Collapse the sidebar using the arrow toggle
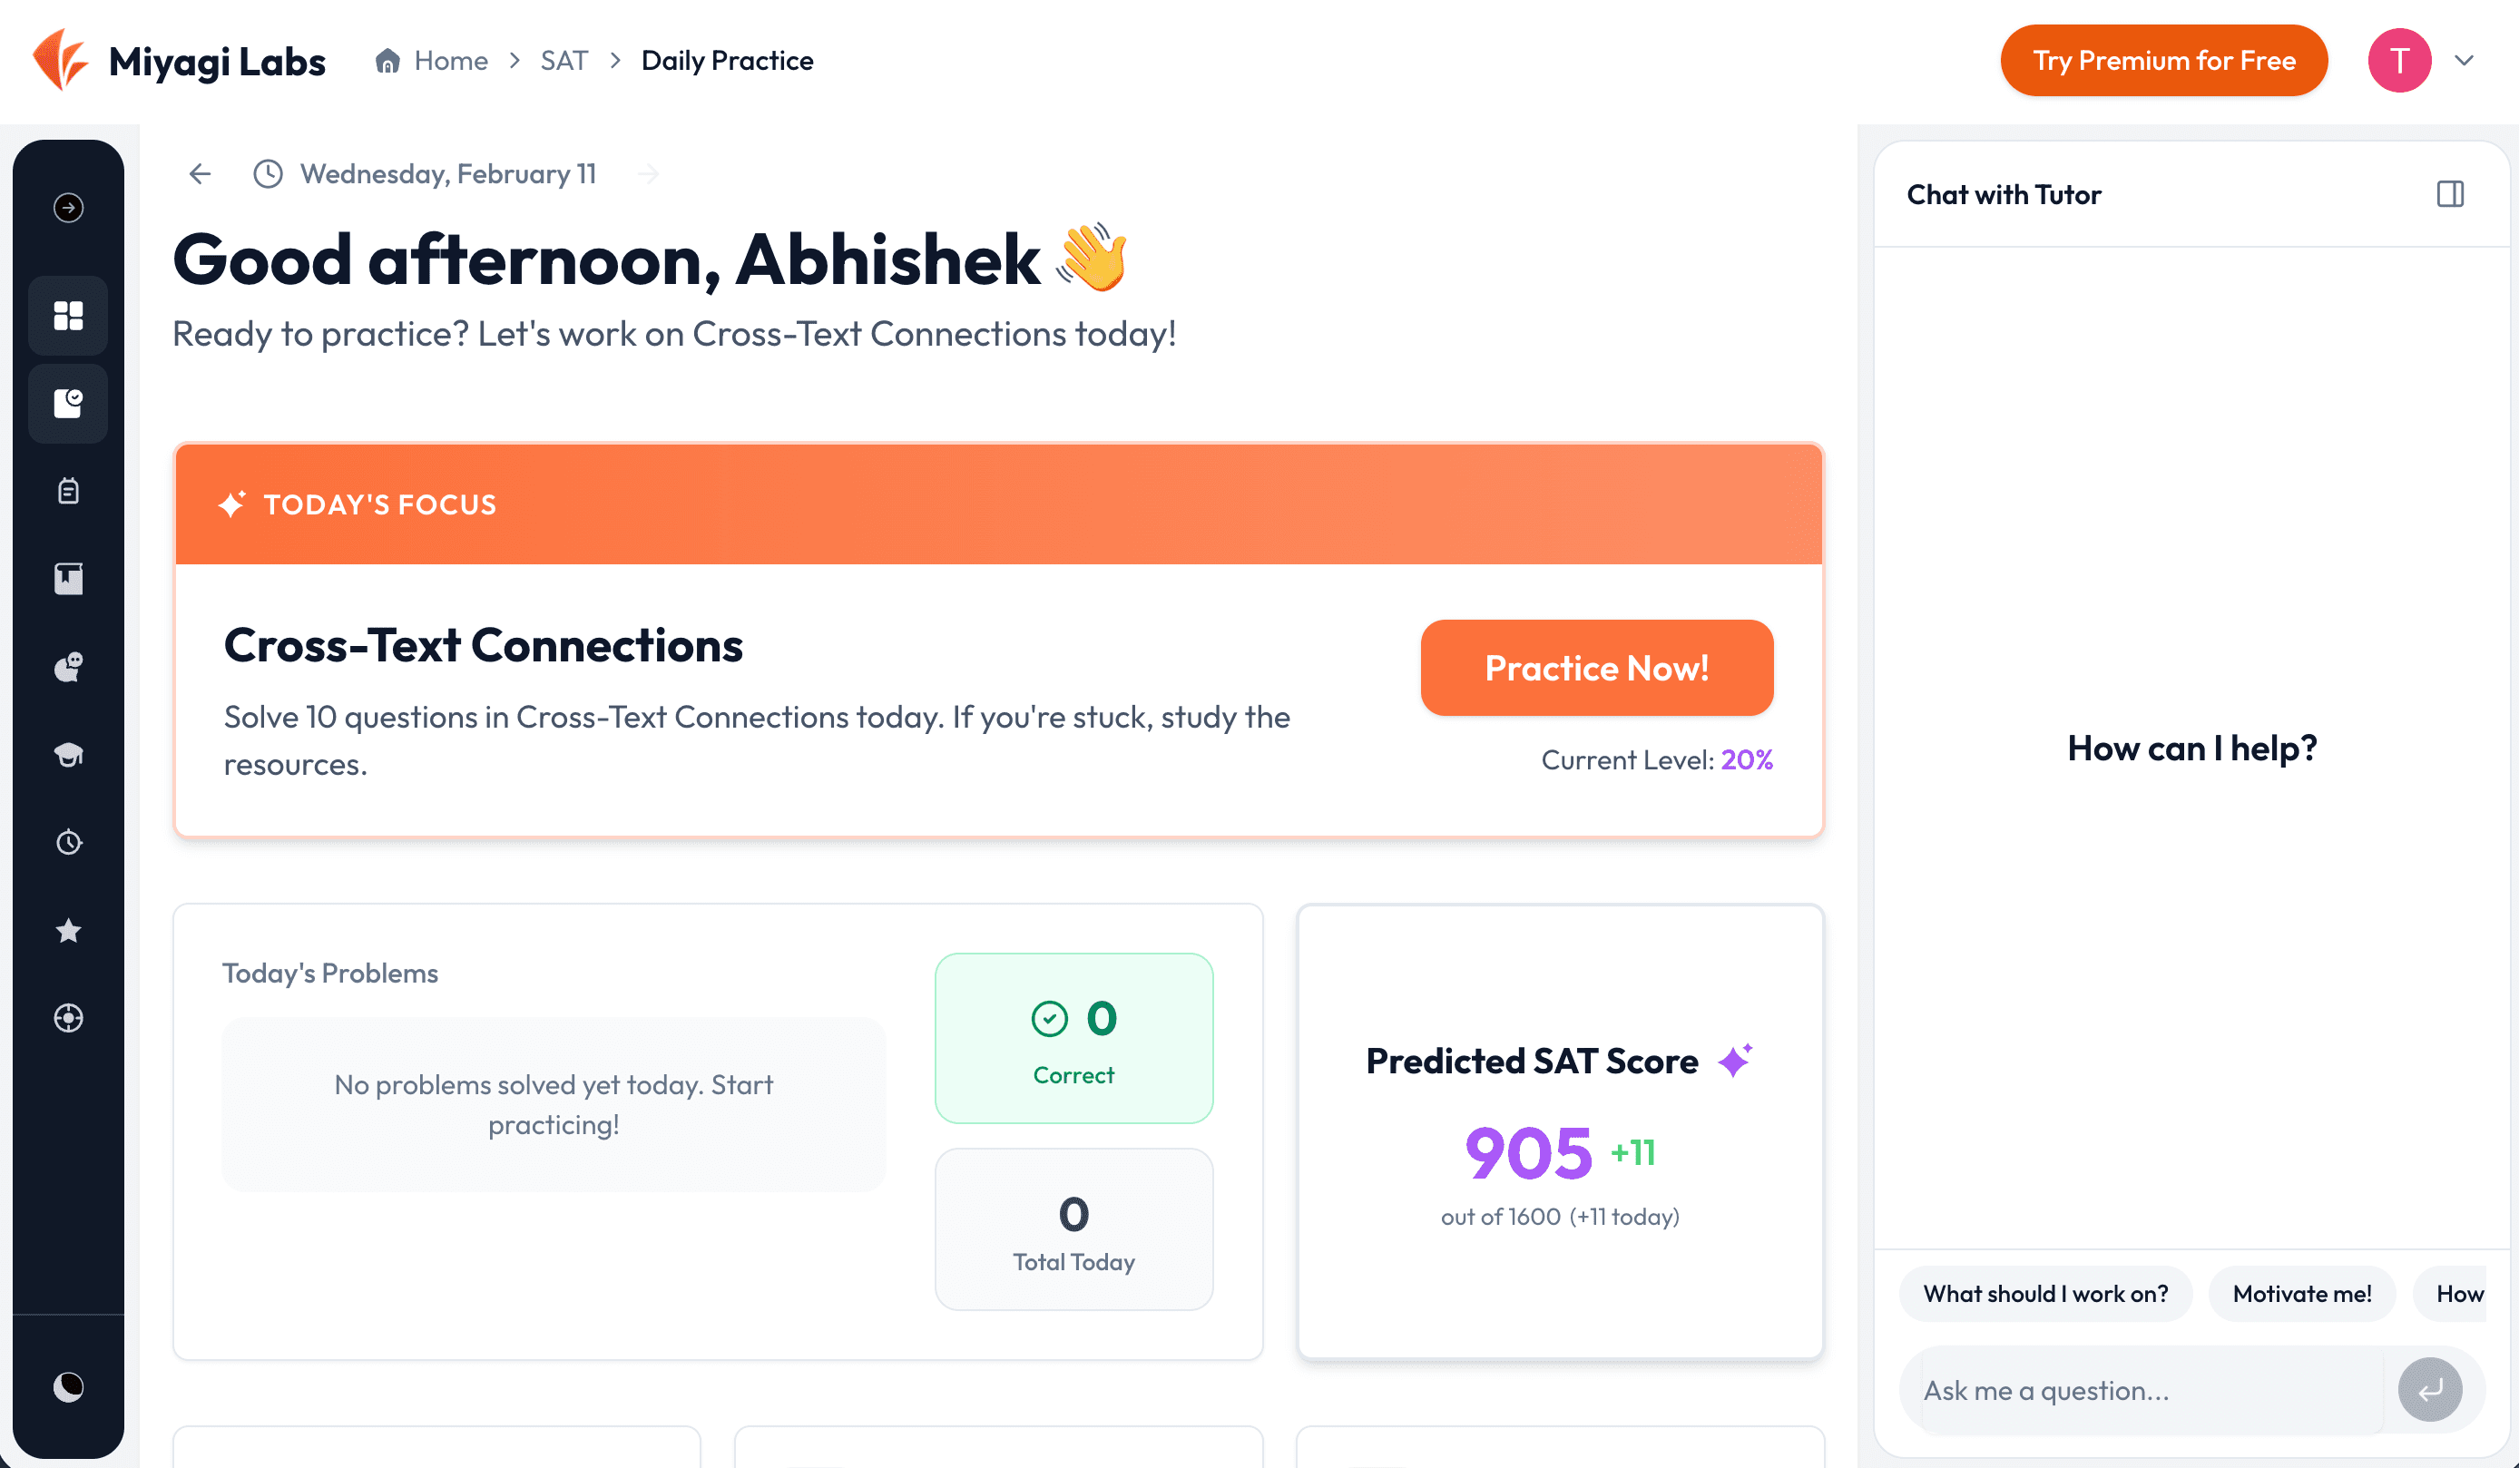The image size is (2519, 1468). pos(67,208)
